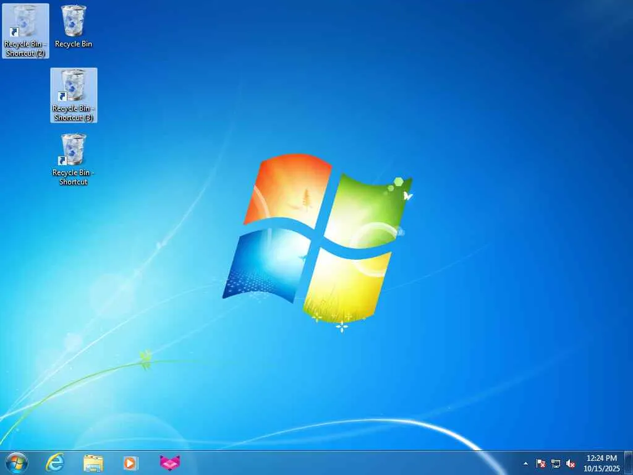633x475 pixels.
Task: Click the date text 10/15/2025
Action: pyautogui.click(x=601, y=469)
